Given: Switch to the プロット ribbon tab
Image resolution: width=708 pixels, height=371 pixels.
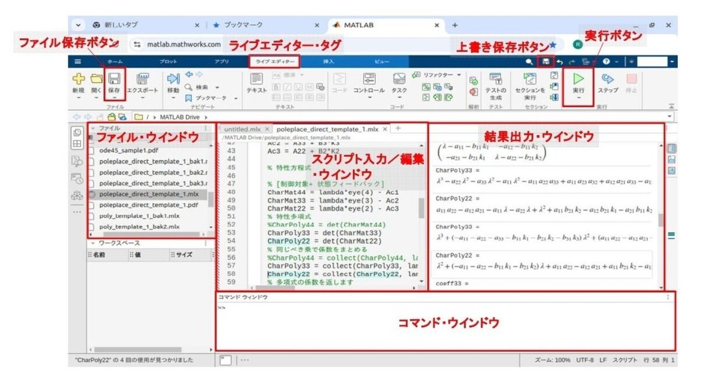Looking at the screenshot, I should coord(168,61).
